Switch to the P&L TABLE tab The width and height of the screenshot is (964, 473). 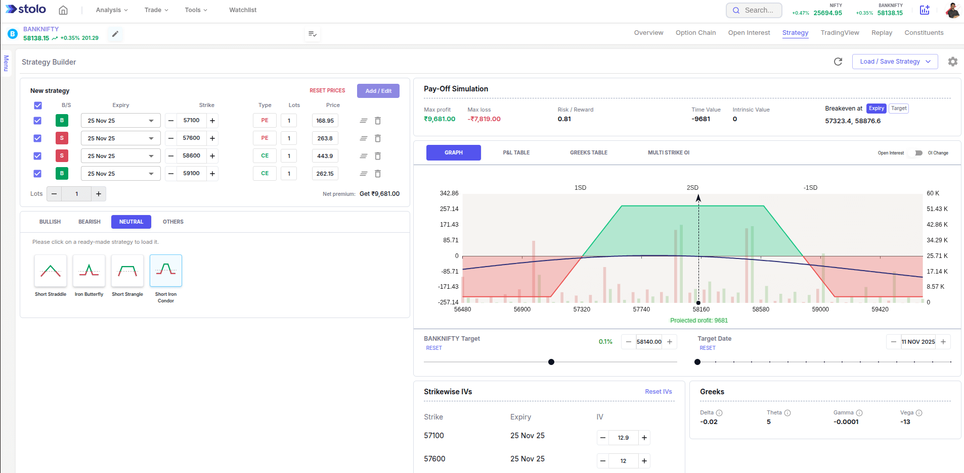click(x=516, y=152)
